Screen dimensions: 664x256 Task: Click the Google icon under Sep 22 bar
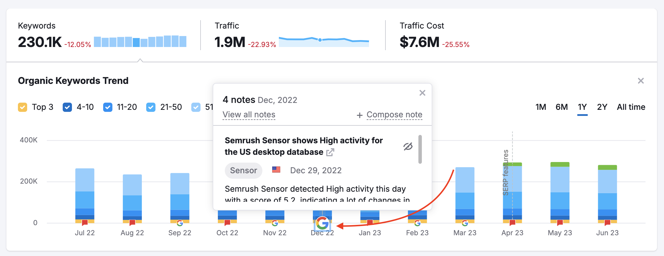tap(180, 223)
